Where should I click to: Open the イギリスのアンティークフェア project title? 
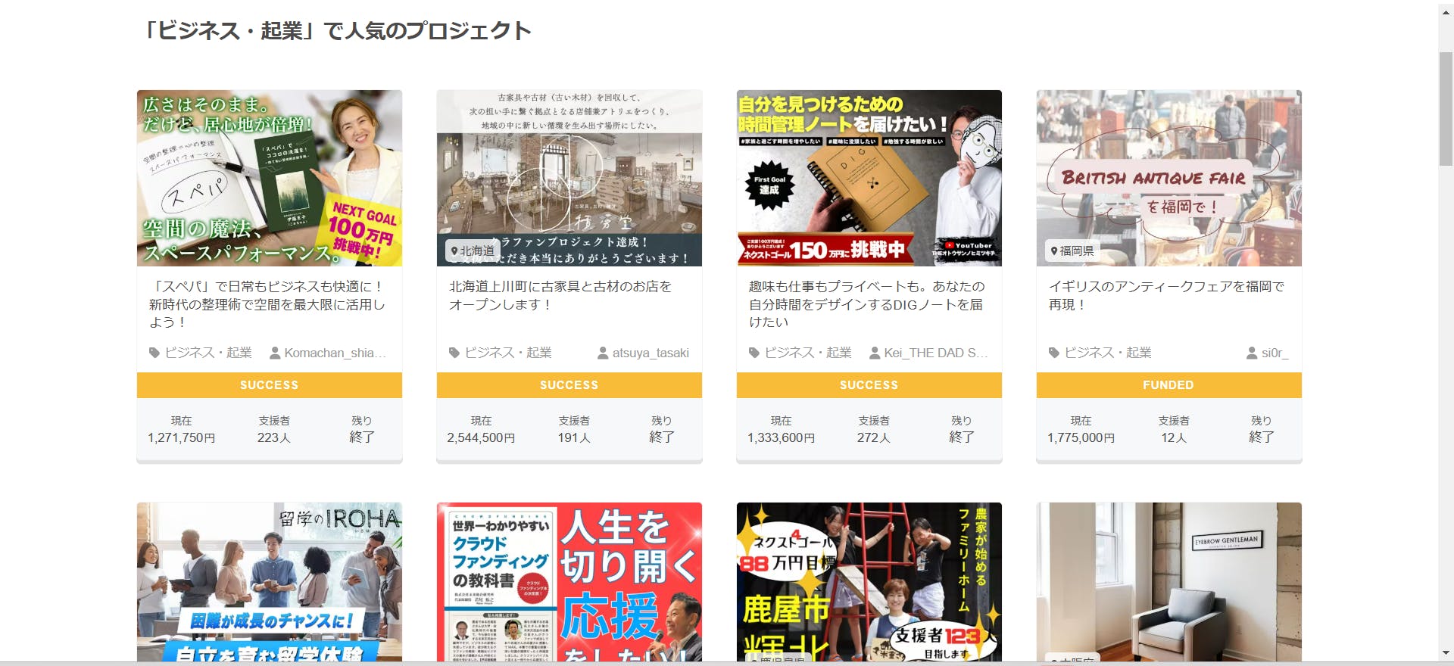pos(1166,295)
